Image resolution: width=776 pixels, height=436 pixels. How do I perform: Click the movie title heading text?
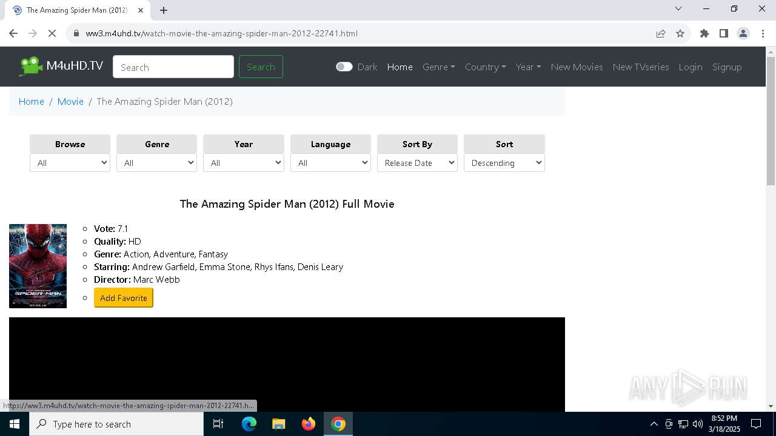(287, 204)
